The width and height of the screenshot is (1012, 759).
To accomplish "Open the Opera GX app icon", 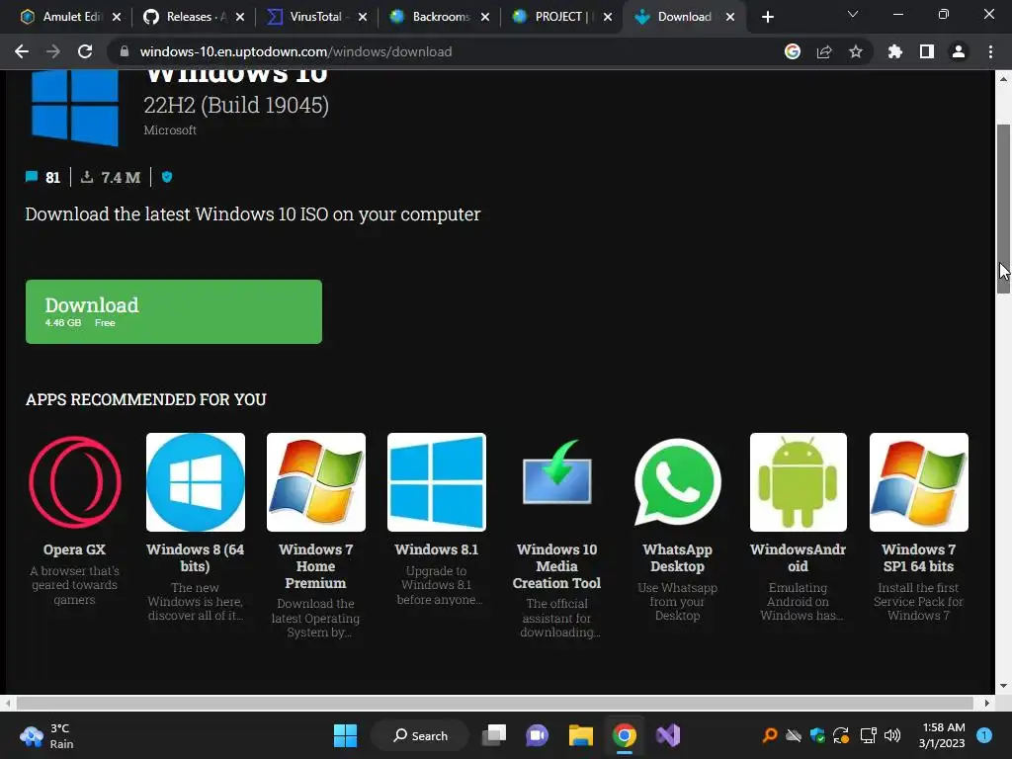I will (75, 482).
